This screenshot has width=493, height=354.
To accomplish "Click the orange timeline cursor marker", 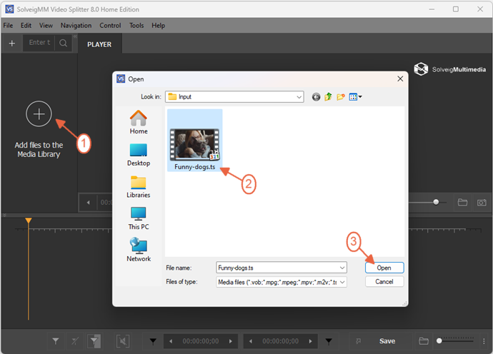I will point(29,221).
